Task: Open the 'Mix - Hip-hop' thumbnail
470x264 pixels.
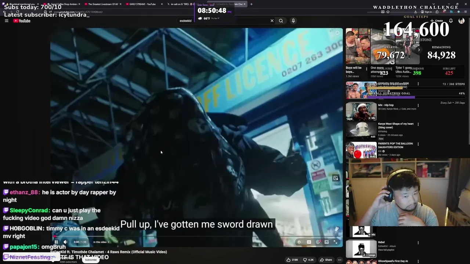Action: 361,111
